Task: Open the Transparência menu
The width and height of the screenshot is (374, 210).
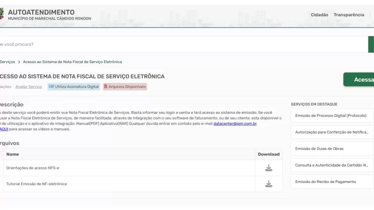Action: coord(349,15)
